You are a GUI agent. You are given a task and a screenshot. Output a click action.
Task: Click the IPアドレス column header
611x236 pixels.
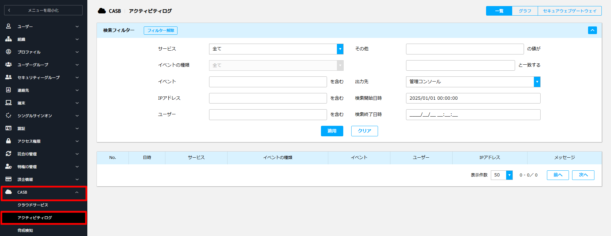(490, 158)
